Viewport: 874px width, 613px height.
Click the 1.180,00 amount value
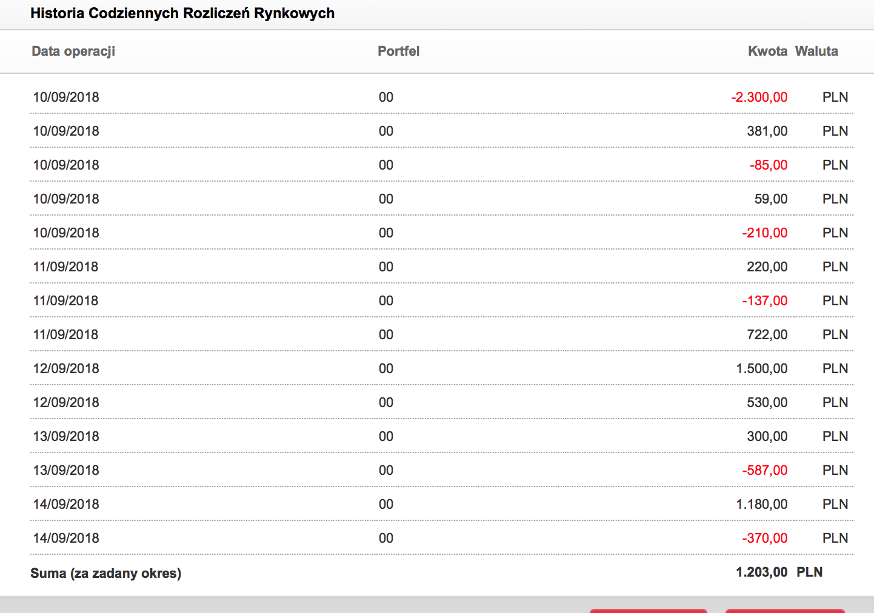[x=761, y=505]
